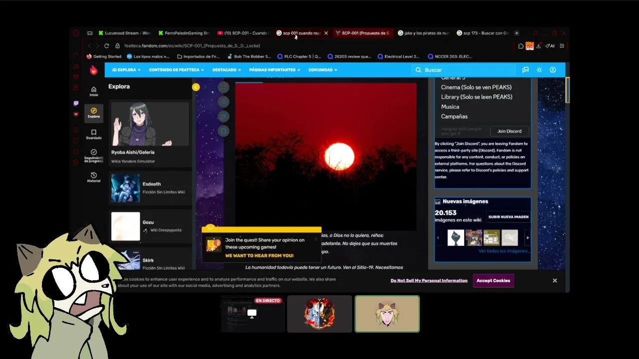Open the Gozu Creepypasta card
639x359 pixels.
[150, 226]
